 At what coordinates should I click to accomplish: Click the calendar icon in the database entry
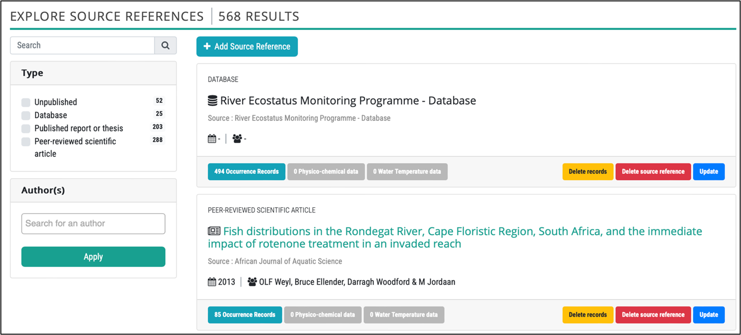(x=212, y=138)
